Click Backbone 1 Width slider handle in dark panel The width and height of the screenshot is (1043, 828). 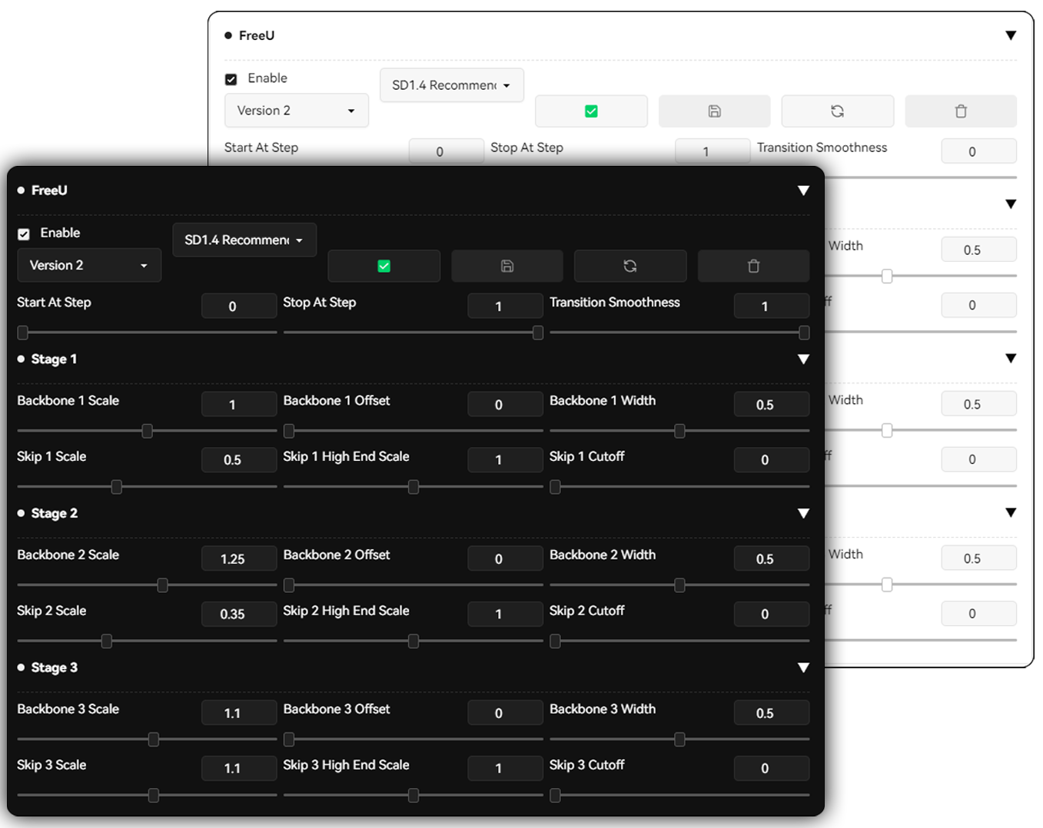click(x=679, y=431)
